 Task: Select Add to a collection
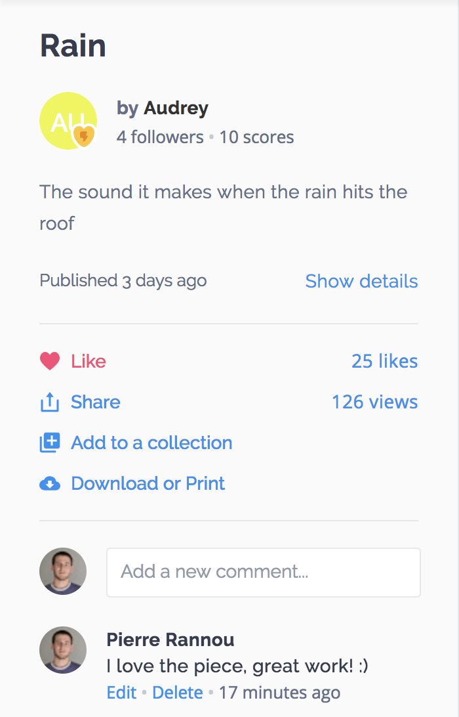click(151, 443)
